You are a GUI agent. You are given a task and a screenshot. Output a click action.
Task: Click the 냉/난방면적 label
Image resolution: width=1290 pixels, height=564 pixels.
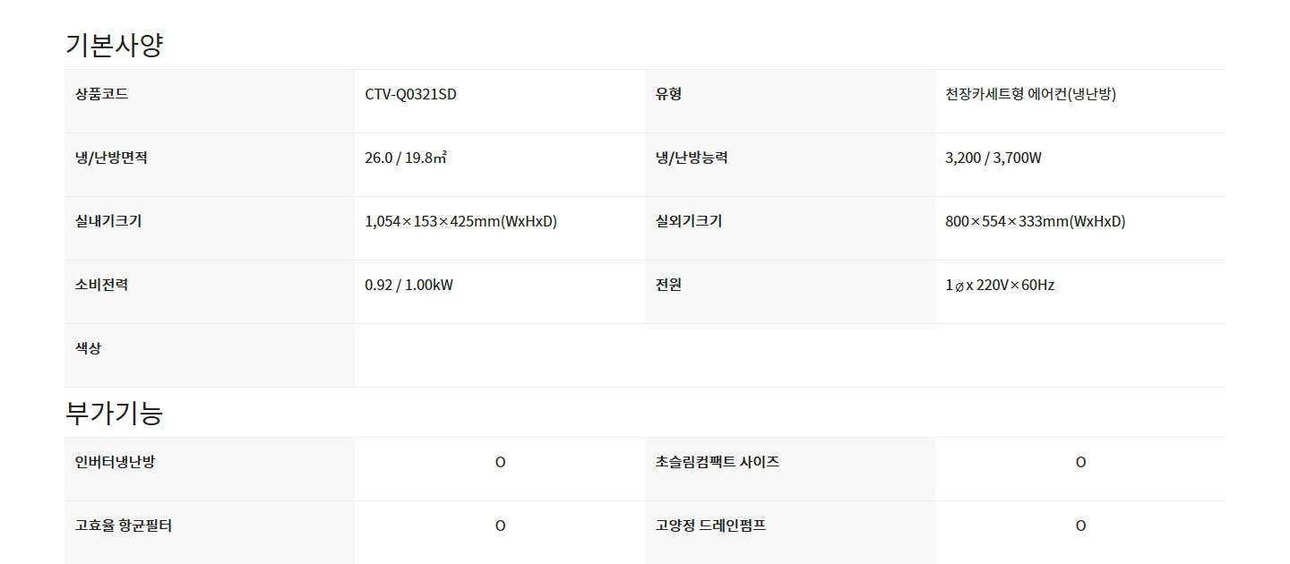(111, 158)
